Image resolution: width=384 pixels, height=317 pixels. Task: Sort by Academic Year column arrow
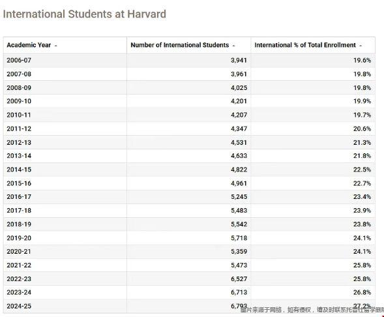point(56,46)
